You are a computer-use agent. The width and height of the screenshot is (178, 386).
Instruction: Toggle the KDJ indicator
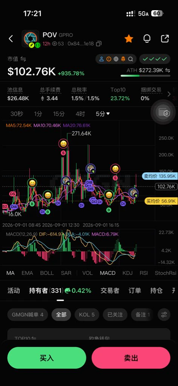click(x=127, y=273)
